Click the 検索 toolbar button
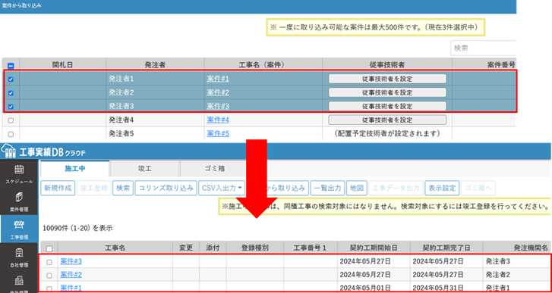The height and width of the screenshot is (293, 552). click(x=123, y=188)
